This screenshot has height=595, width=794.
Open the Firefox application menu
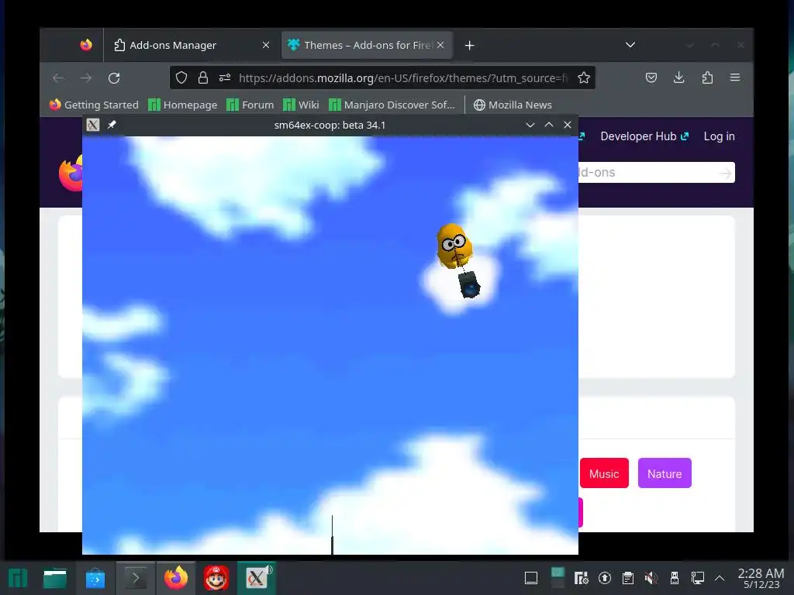[735, 77]
